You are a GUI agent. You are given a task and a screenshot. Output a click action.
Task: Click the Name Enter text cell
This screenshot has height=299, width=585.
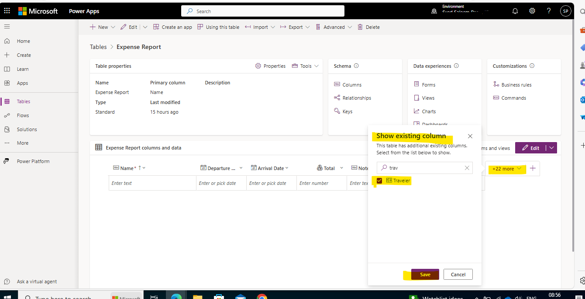152,183
